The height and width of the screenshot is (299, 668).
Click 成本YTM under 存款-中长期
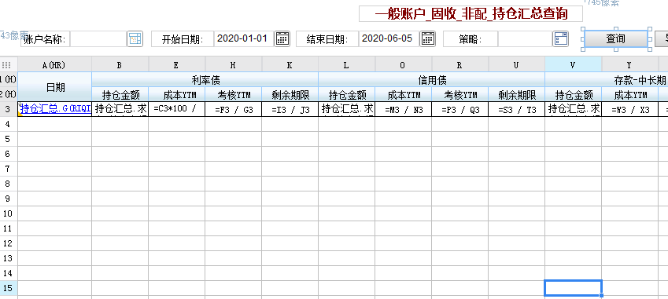click(630, 94)
